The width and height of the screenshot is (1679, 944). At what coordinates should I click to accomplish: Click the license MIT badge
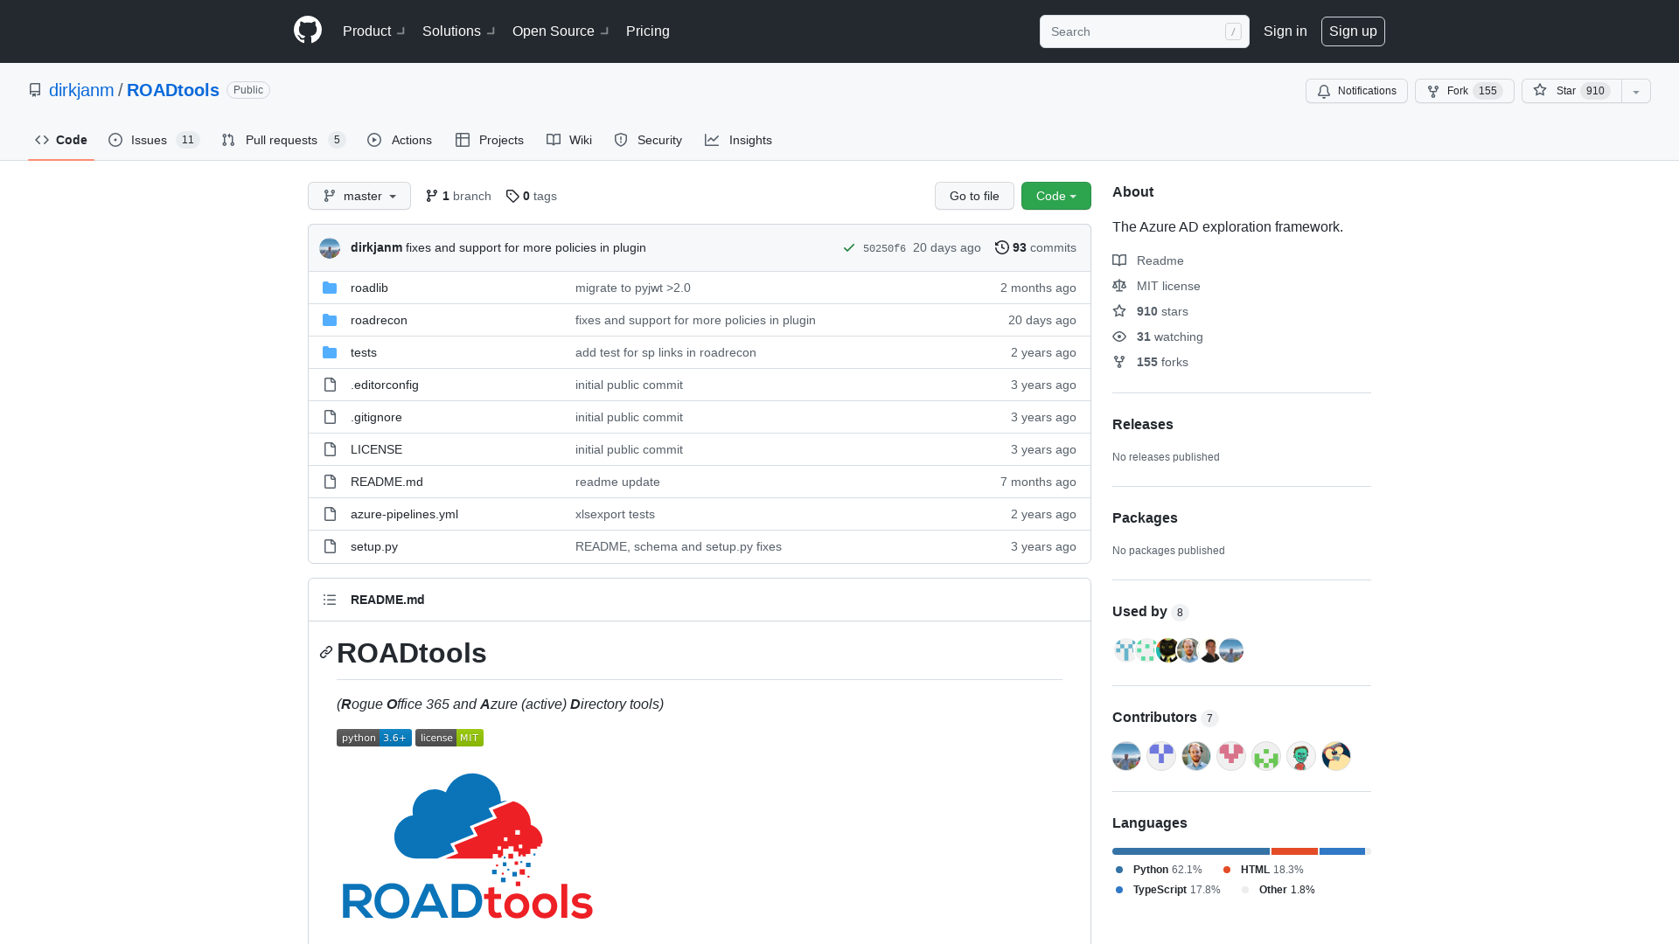point(449,738)
